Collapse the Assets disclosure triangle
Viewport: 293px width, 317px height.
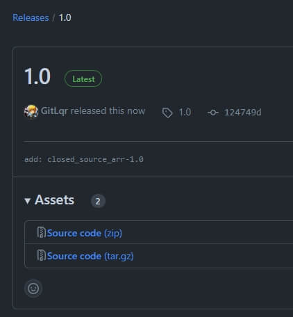(x=27, y=201)
